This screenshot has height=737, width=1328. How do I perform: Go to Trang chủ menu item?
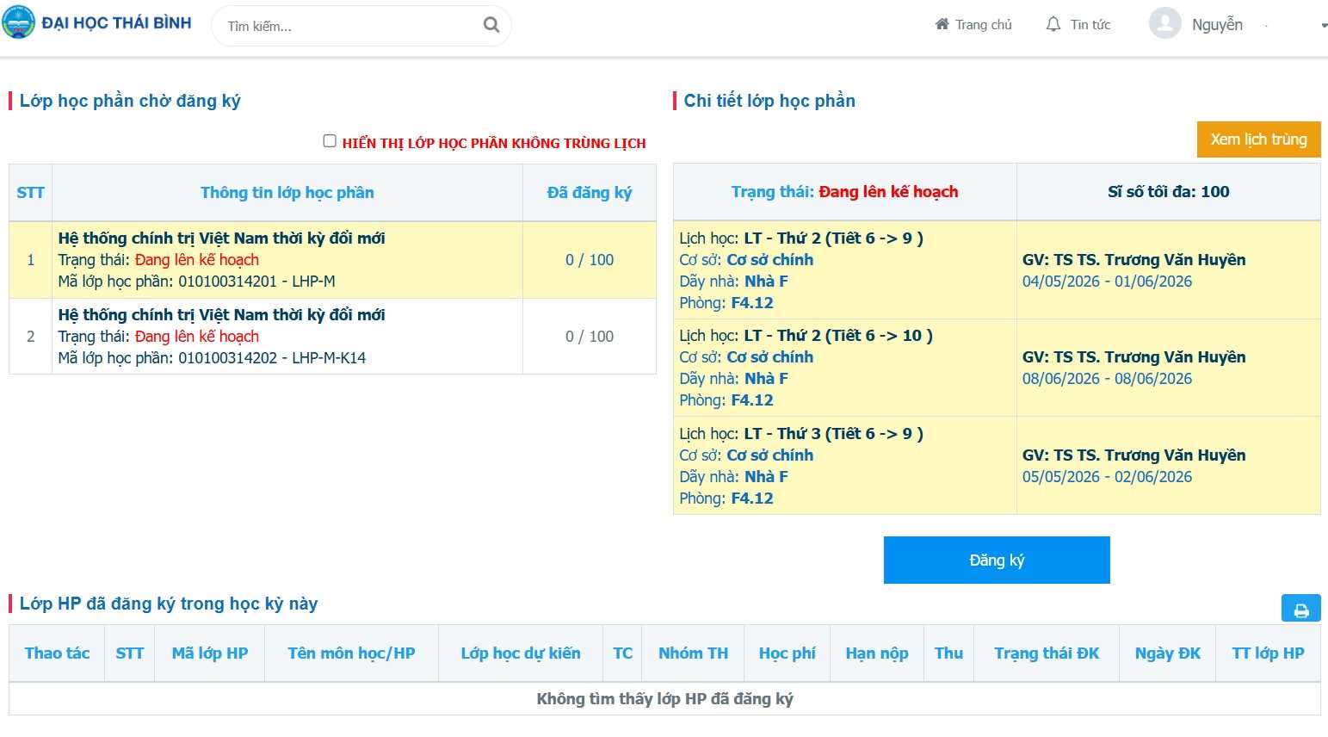983,25
